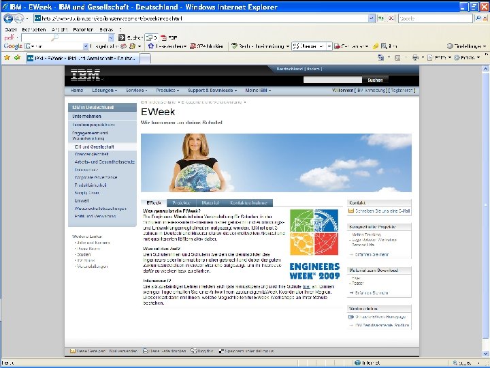Click the envelope icon beside Schreiben Sie uns
This screenshot has width=490, height=368.
click(351, 211)
